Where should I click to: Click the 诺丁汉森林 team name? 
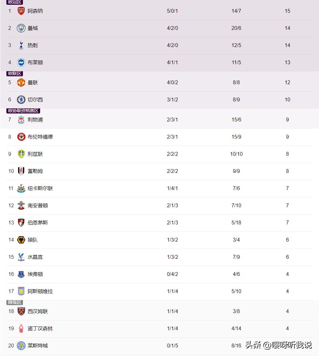(40, 328)
